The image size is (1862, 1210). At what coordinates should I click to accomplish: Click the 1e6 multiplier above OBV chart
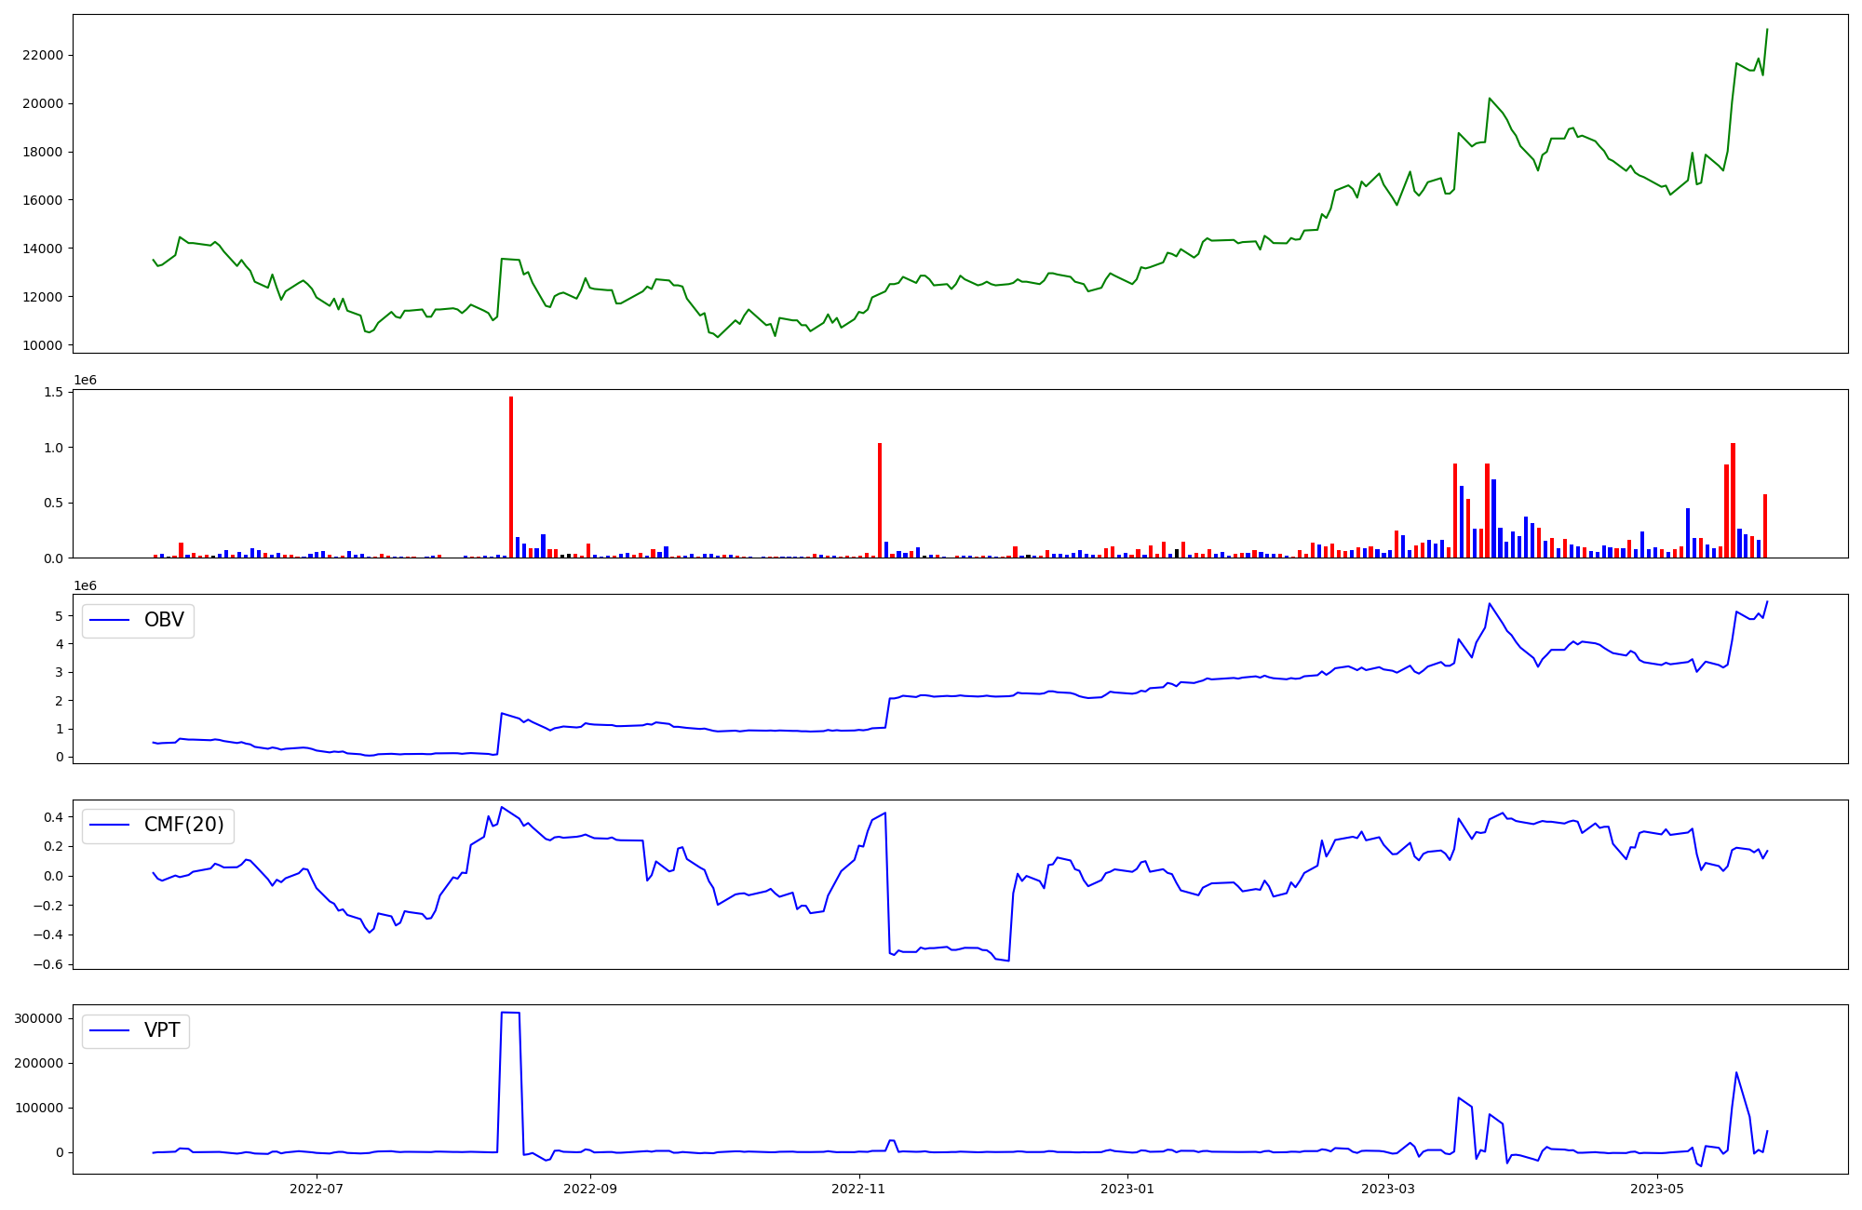85,585
